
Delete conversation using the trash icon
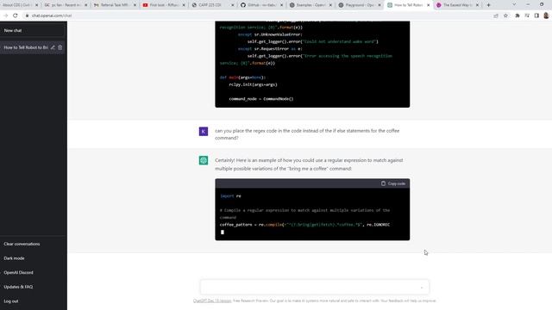pyautogui.click(x=60, y=47)
